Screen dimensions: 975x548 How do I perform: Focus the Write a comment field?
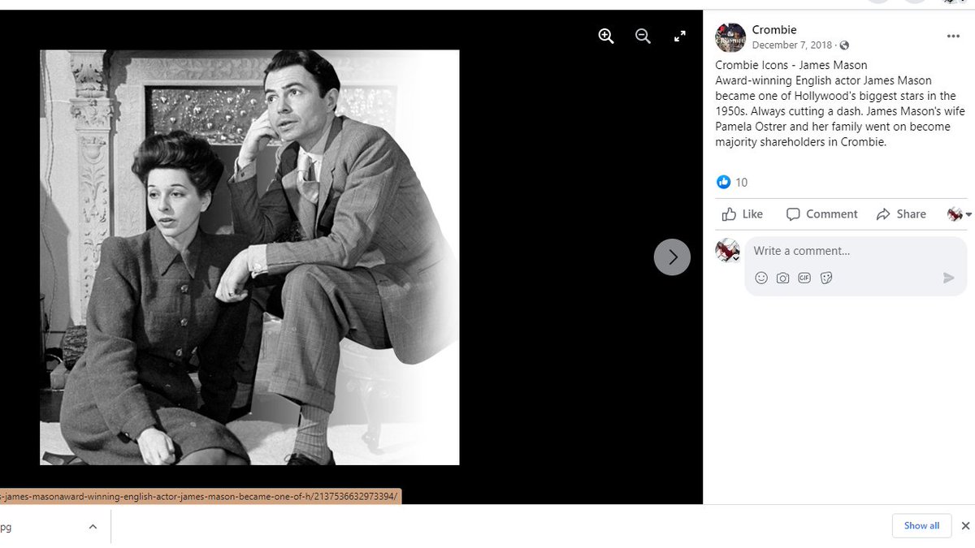click(x=856, y=251)
